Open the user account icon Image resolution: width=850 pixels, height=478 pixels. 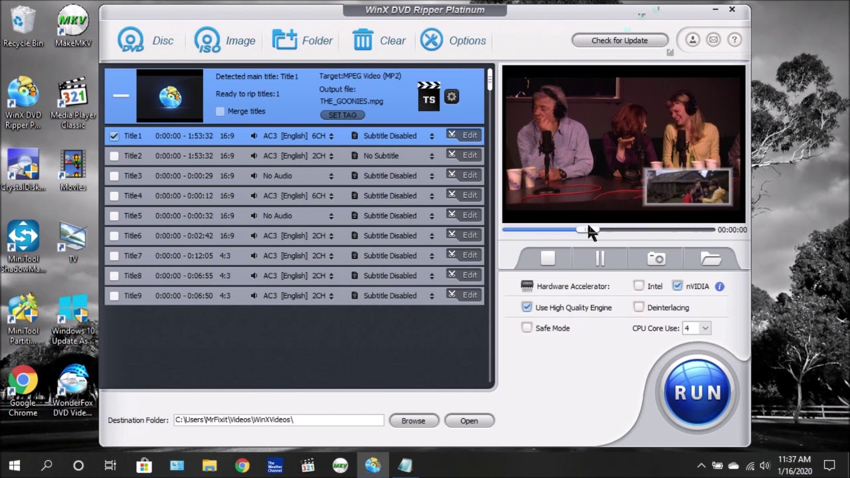pos(692,40)
